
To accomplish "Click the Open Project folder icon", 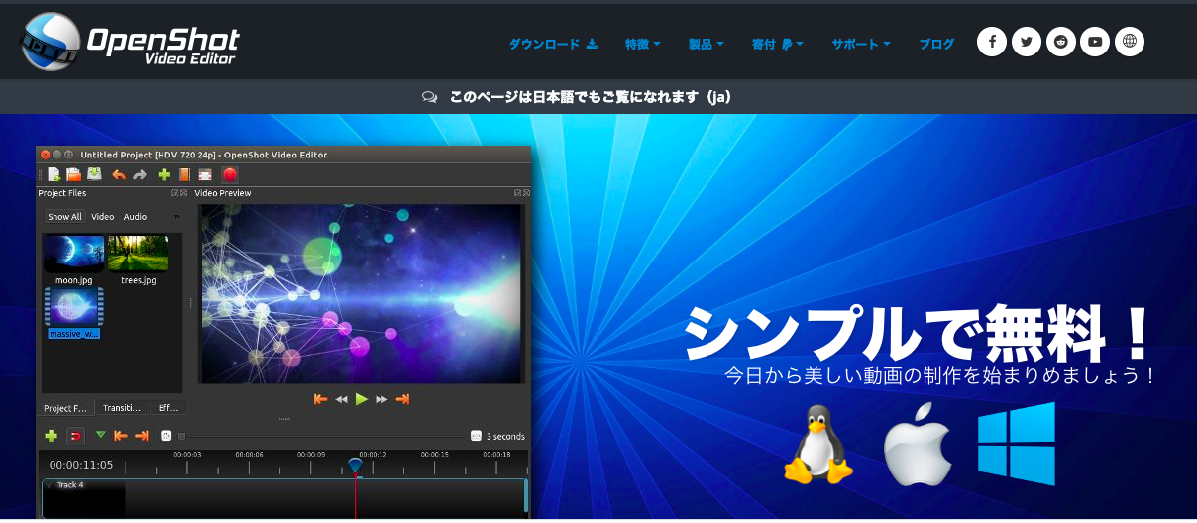I will coord(73,174).
